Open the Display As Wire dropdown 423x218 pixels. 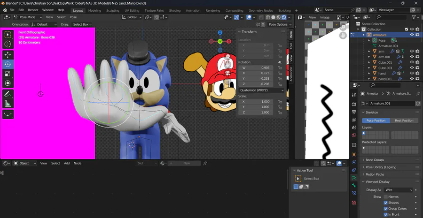click(399, 190)
